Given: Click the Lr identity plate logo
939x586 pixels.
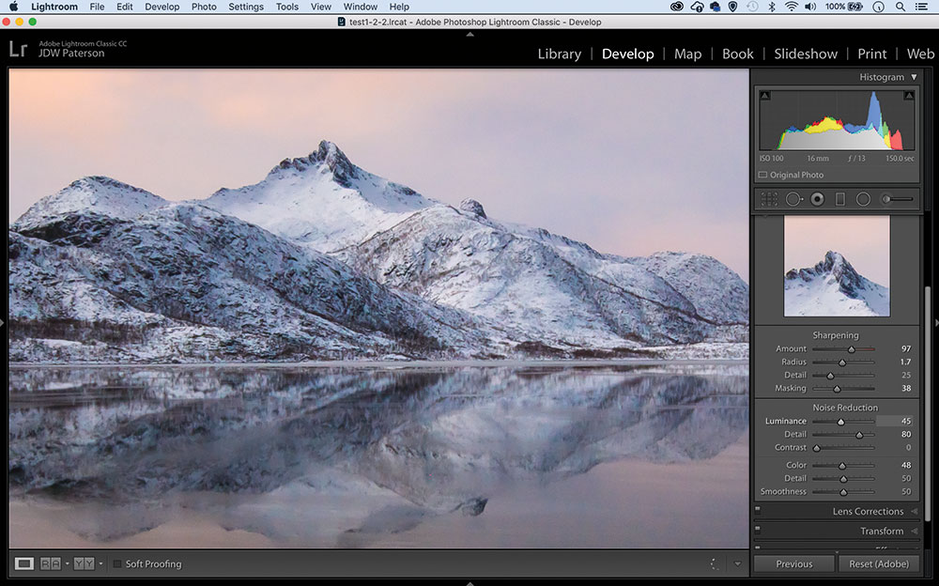Looking at the screenshot, I should (x=18, y=49).
